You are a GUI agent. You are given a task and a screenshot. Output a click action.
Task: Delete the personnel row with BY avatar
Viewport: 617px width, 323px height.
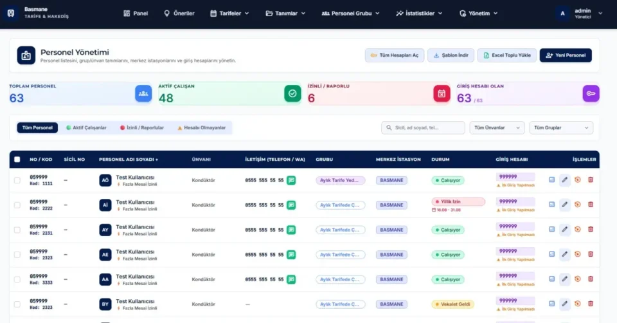pyautogui.click(x=591, y=304)
